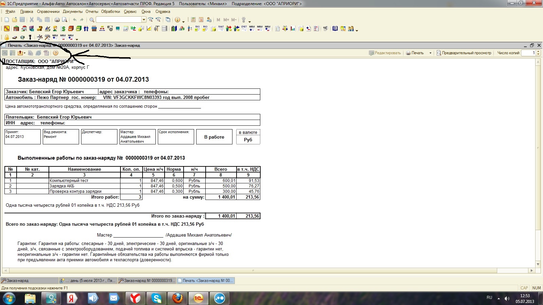The image size is (543, 305).
Task: Click the green dollar sign toolbar icon
Action: click(63, 29)
